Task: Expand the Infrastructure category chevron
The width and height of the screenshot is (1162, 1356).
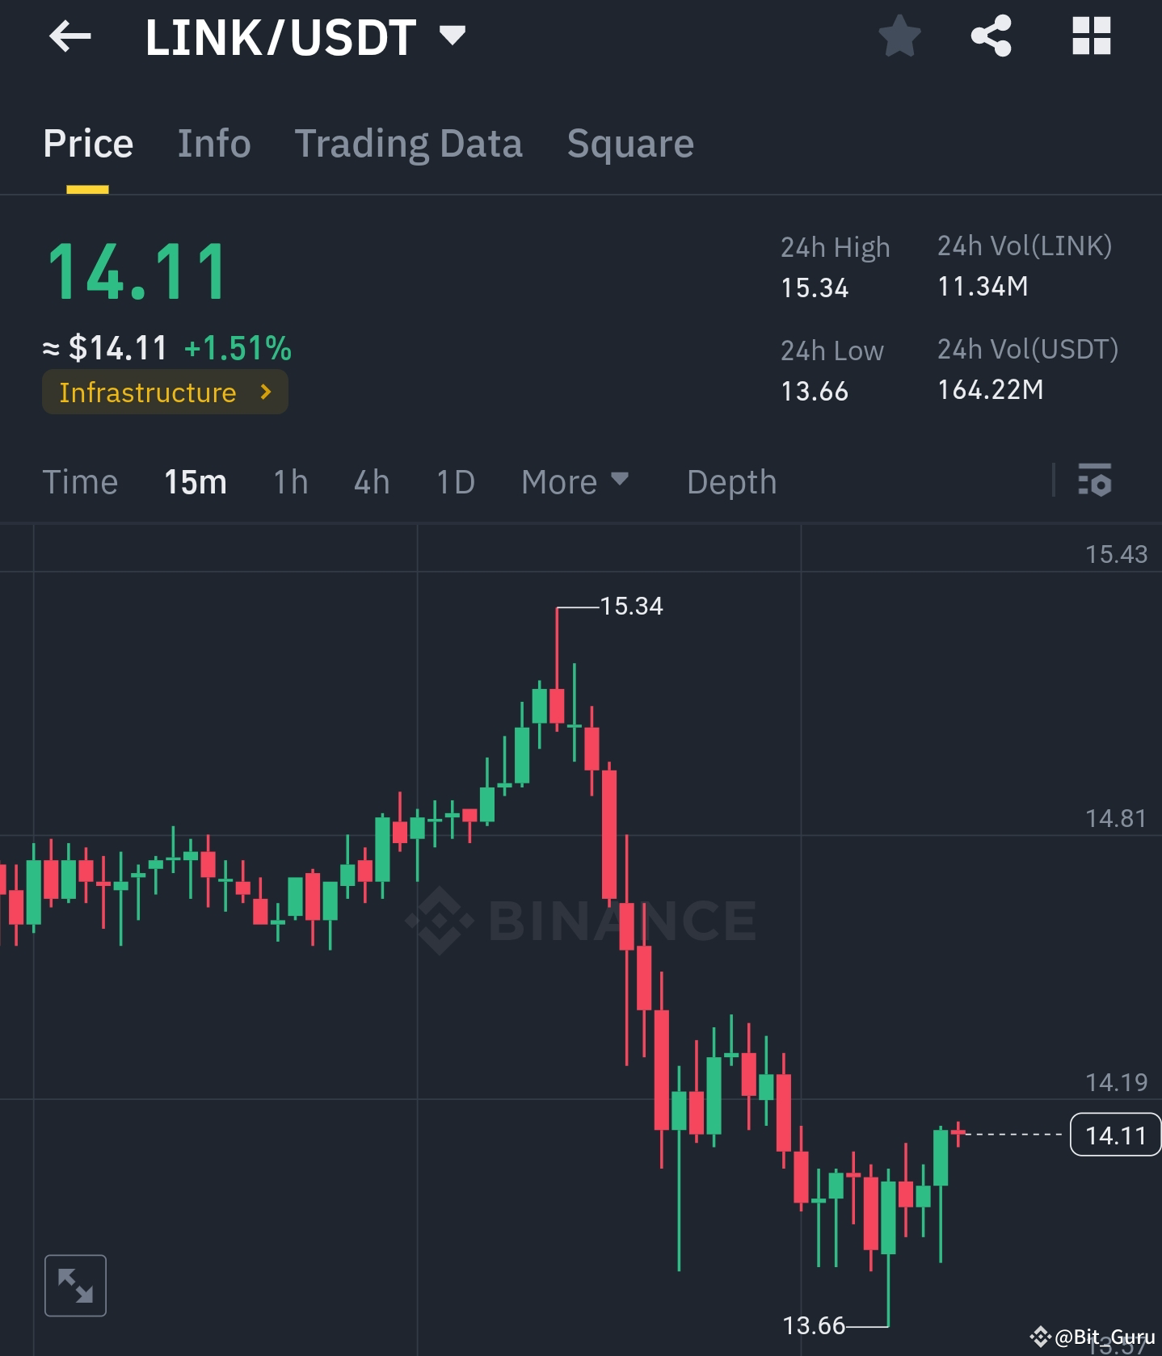Action: [266, 393]
